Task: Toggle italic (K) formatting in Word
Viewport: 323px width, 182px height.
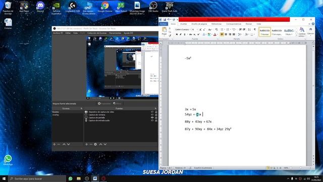Action: (x=181, y=34)
